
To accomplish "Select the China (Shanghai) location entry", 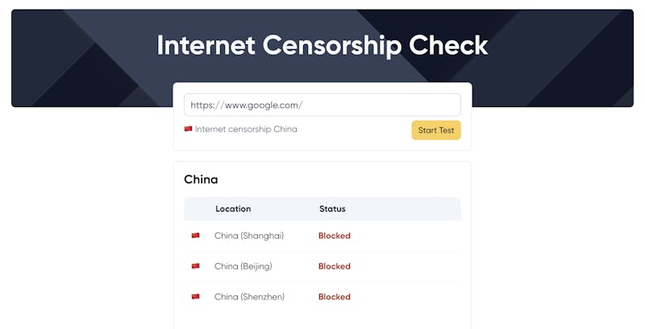I will (249, 236).
